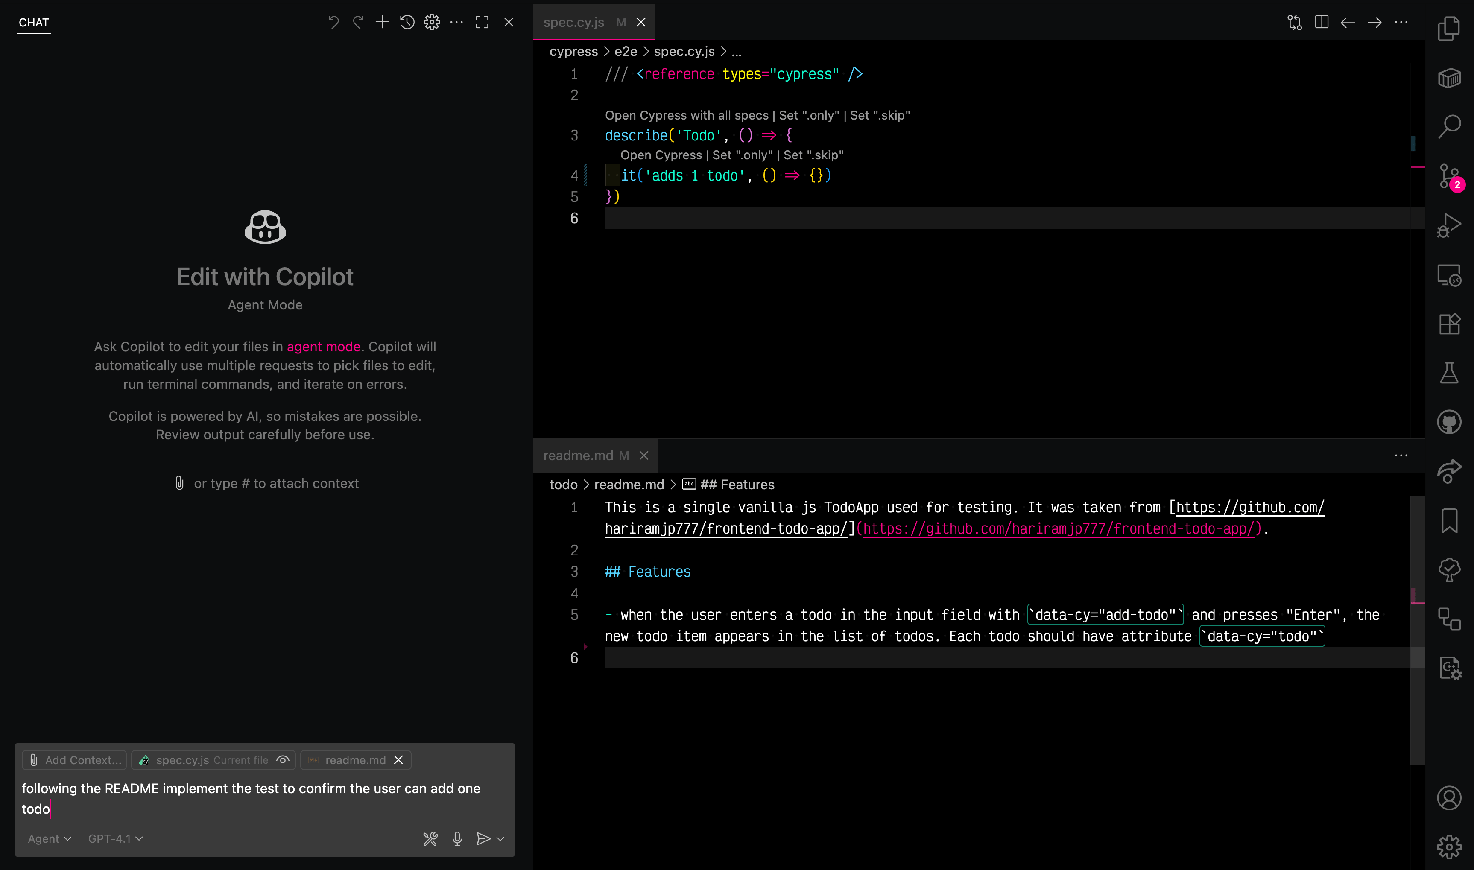The height and width of the screenshot is (870, 1474).
Task: Open Accounts menu
Action: 1449,798
